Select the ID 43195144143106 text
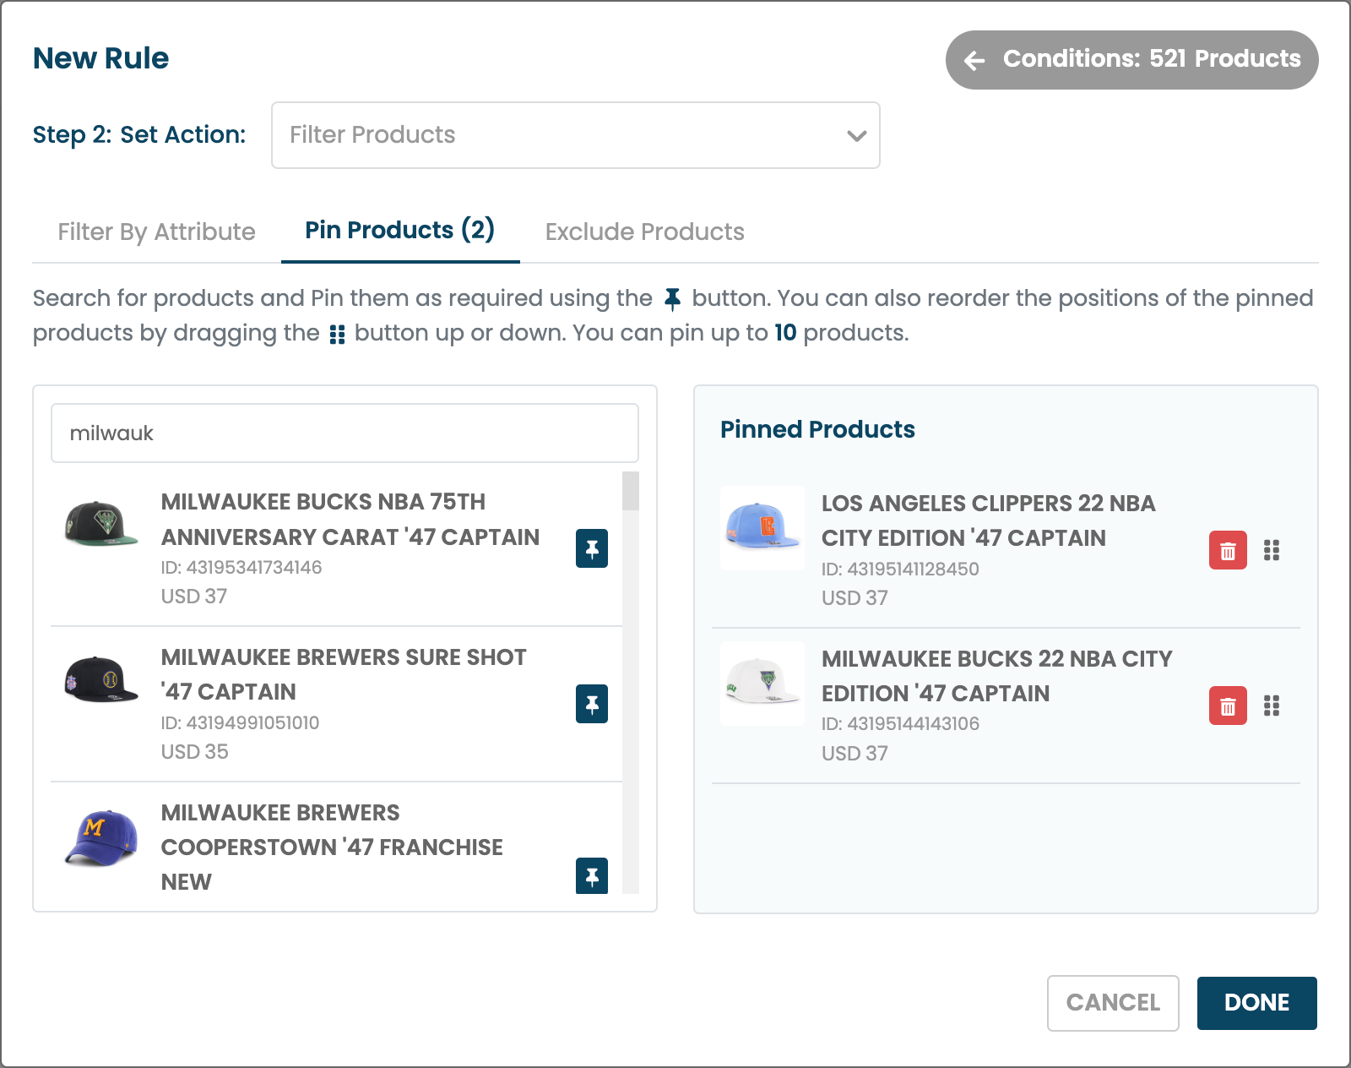This screenshot has height=1068, width=1351. tap(900, 723)
